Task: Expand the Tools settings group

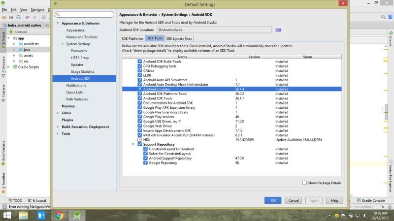Action: (58, 134)
